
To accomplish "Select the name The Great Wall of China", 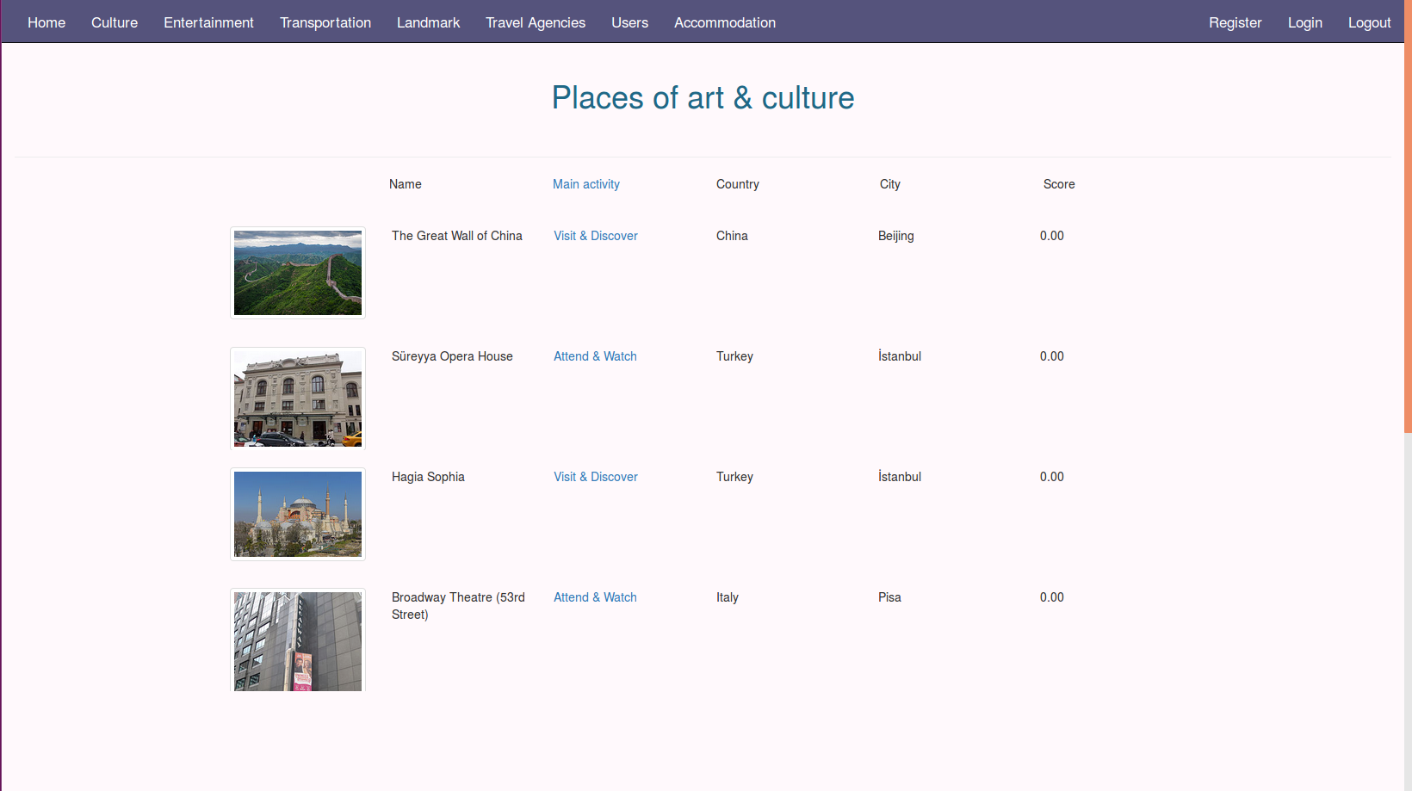I will point(457,236).
